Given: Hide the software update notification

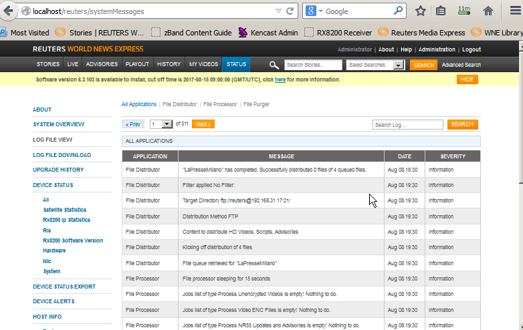Looking at the screenshot, I should click(x=467, y=79).
